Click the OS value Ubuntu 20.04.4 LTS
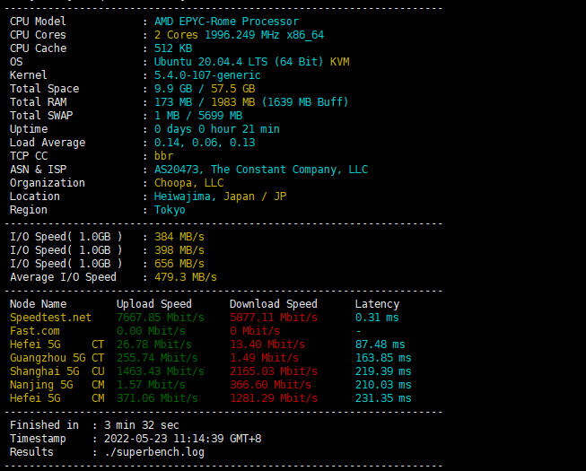This screenshot has height=471, width=586. click(x=211, y=62)
